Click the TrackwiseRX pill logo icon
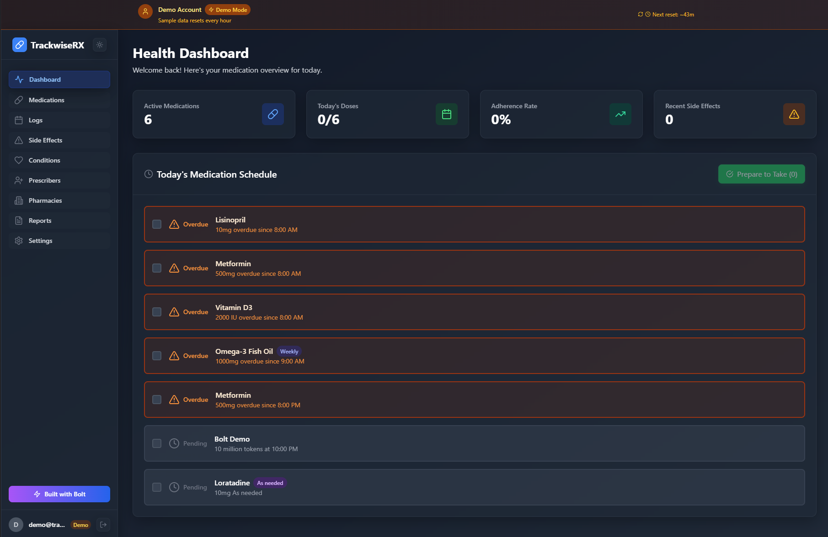The width and height of the screenshot is (828, 537). pos(20,45)
